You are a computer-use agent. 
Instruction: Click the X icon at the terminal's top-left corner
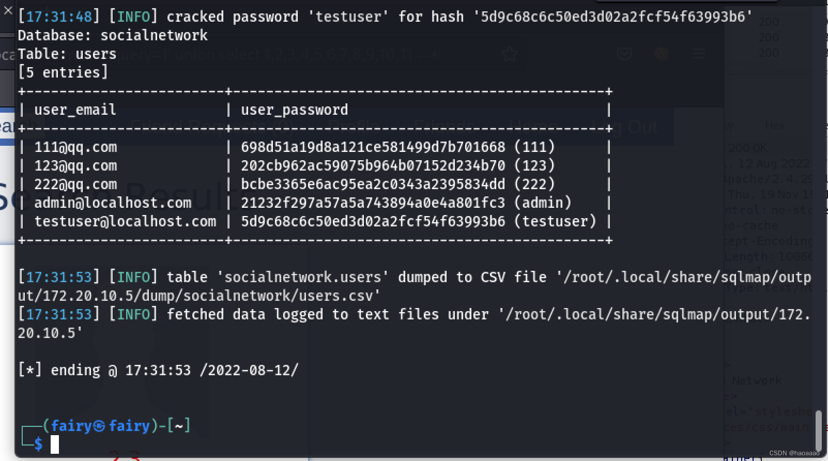tap(7, 10)
